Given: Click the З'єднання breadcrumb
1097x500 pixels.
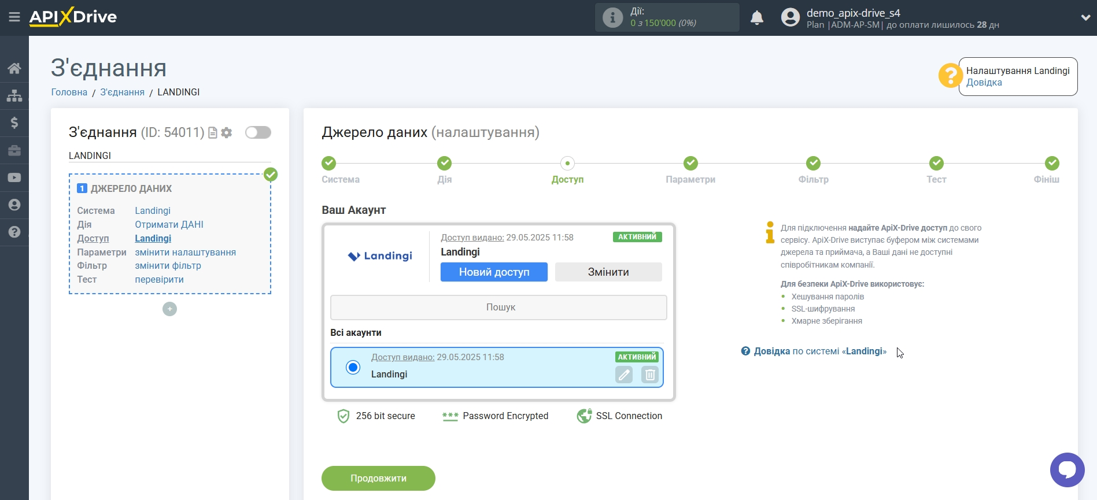Looking at the screenshot, I should click(122, 92).
